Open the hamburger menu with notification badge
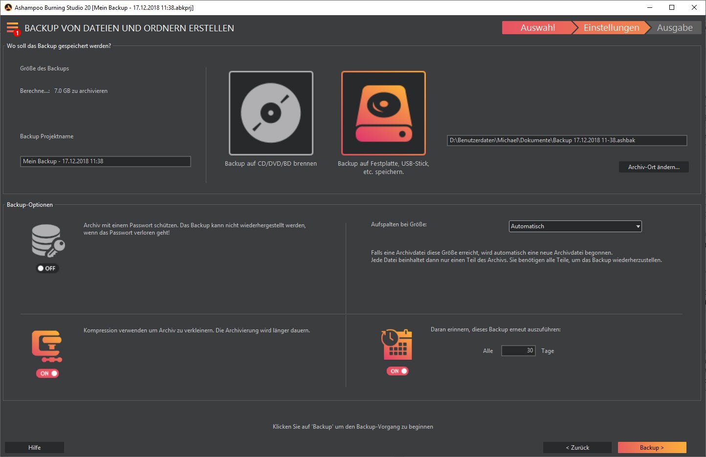This screenshot has height=457, width=706. tap(13, 28)
